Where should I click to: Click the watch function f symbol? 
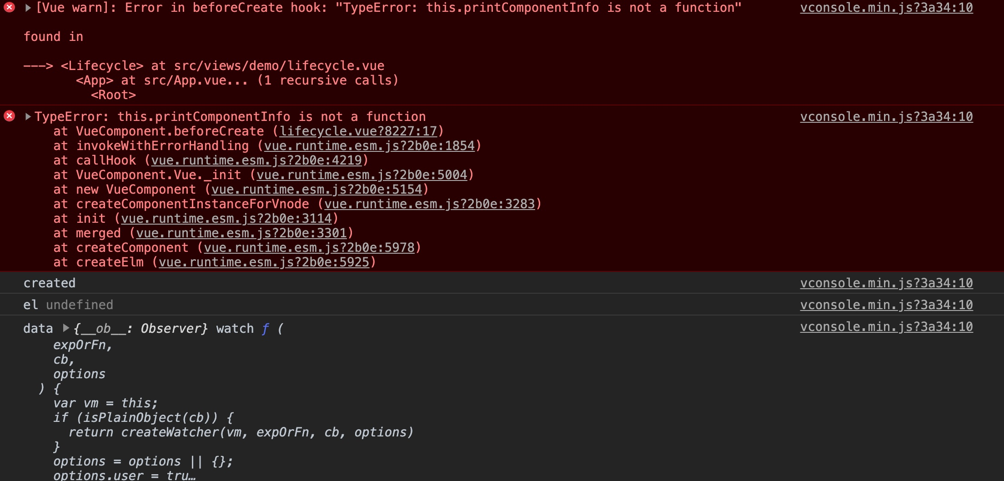265,329
